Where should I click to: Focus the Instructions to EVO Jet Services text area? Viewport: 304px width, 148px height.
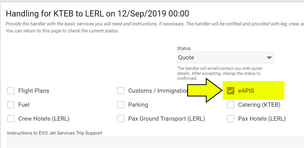point(156,142)
